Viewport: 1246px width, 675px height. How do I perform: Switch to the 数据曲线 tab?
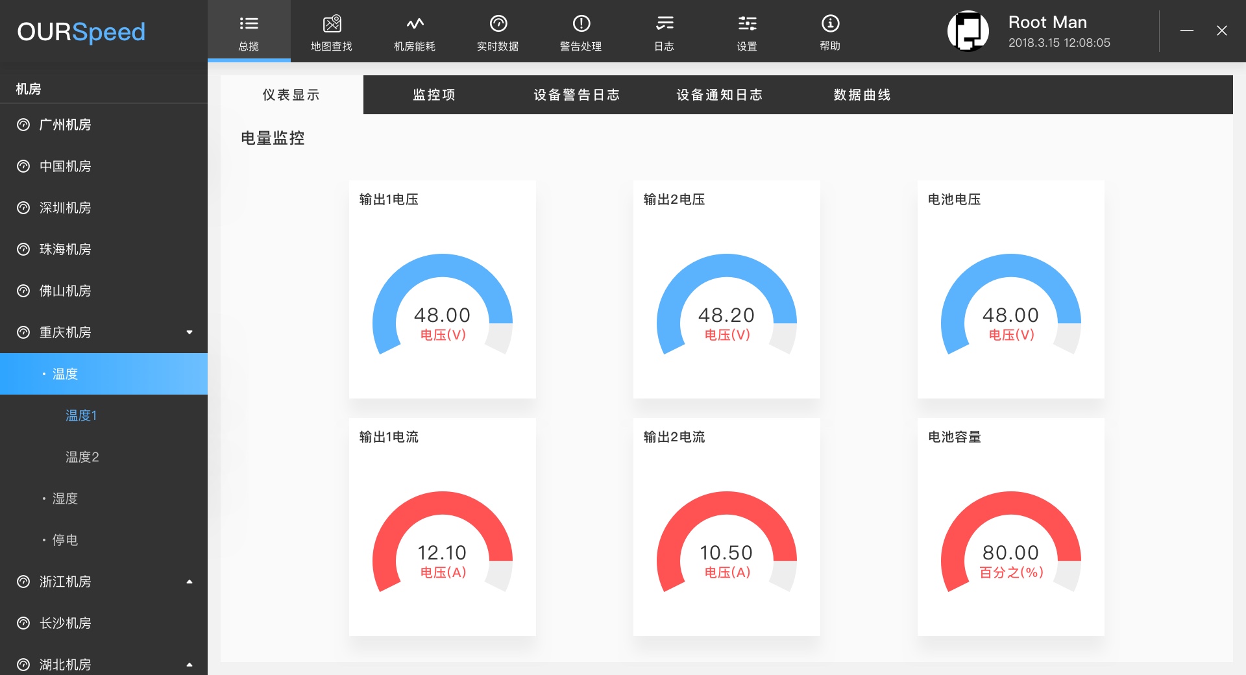point(862,95)
